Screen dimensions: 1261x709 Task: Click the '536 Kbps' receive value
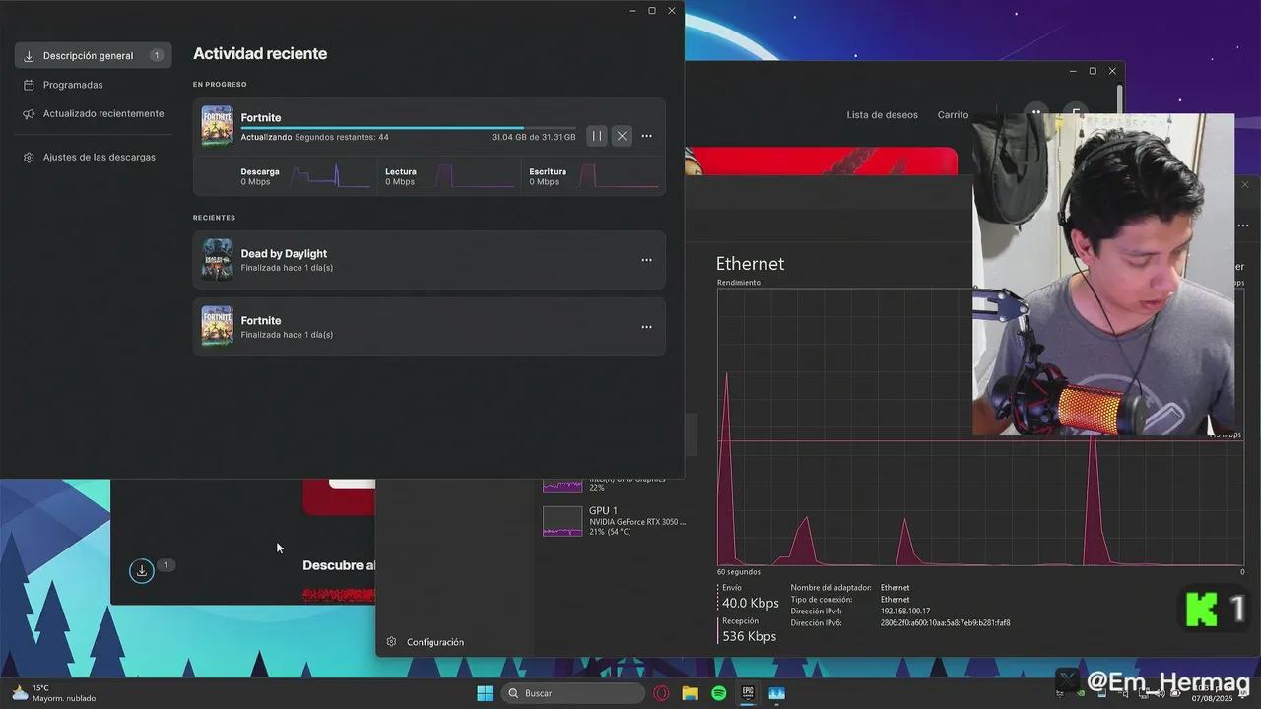(x=749, y=636)
